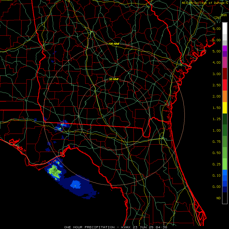229x229 pixels.
Task: Click the 100 NMI range ring label
Action: coord(114,44)
